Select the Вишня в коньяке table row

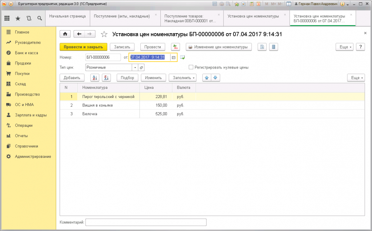(x=97, y=105)
